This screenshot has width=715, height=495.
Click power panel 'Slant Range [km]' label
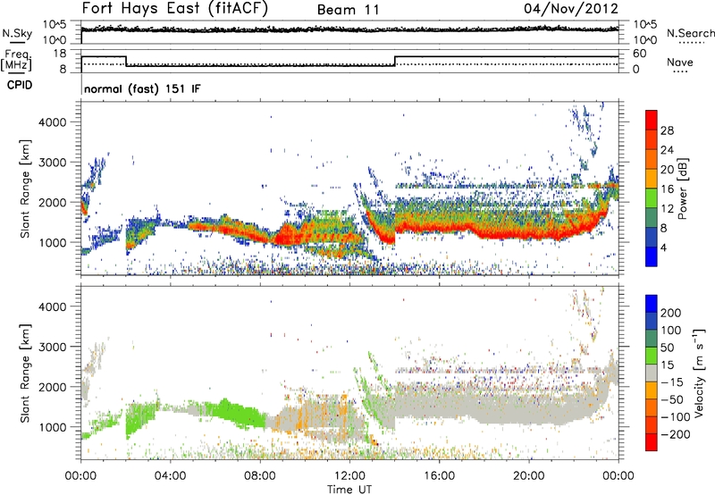[25, 189]
